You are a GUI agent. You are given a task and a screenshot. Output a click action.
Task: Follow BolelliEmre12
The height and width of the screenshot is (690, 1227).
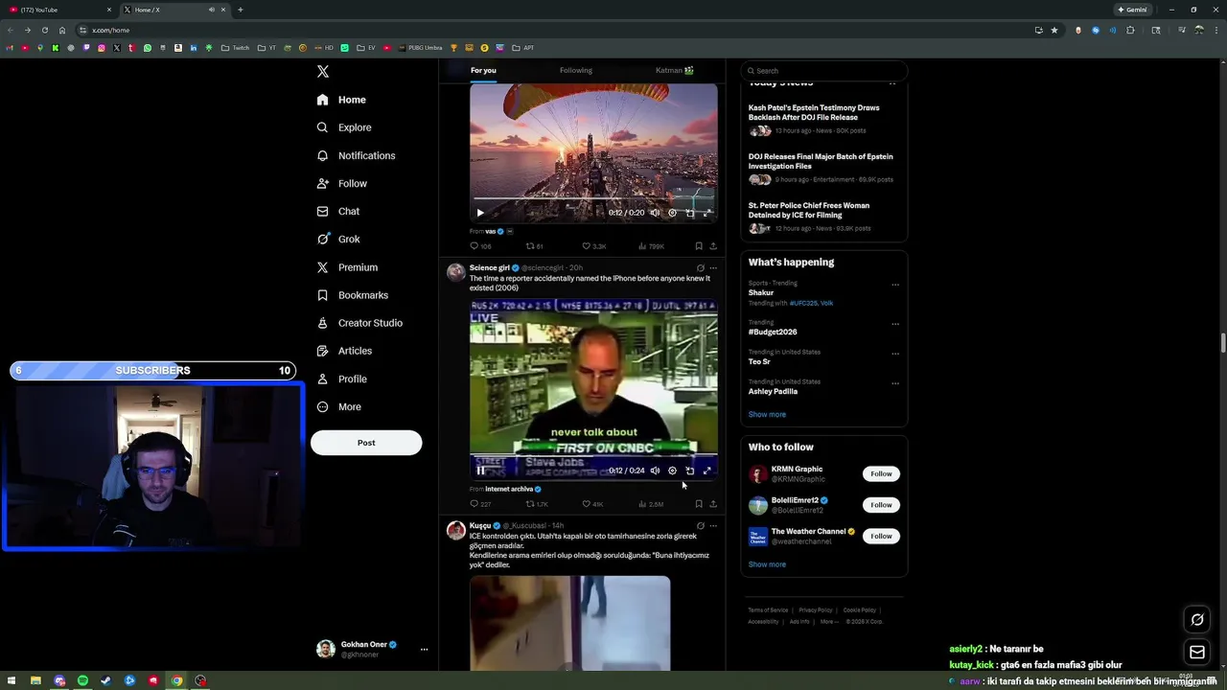tap(881, 505)
